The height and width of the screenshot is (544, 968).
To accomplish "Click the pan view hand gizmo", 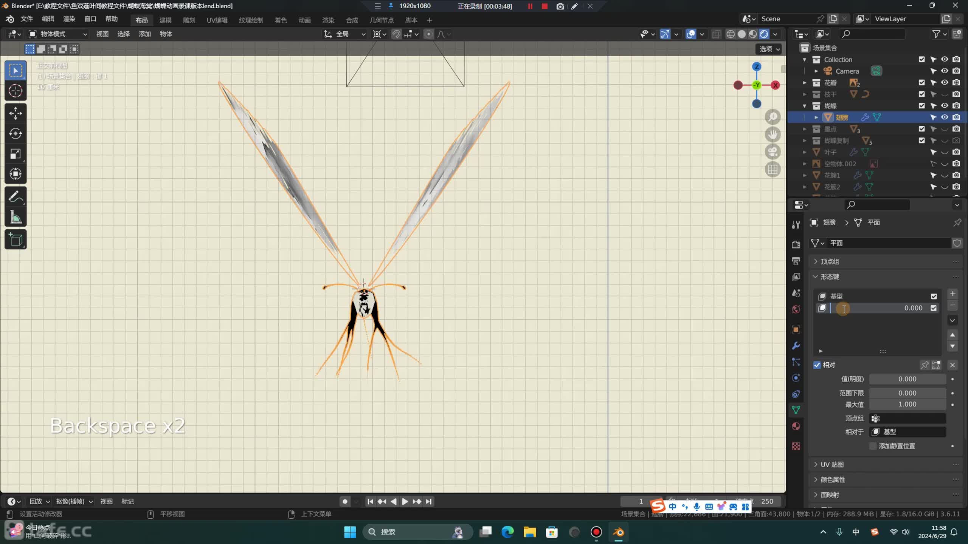I will point(773,134).
